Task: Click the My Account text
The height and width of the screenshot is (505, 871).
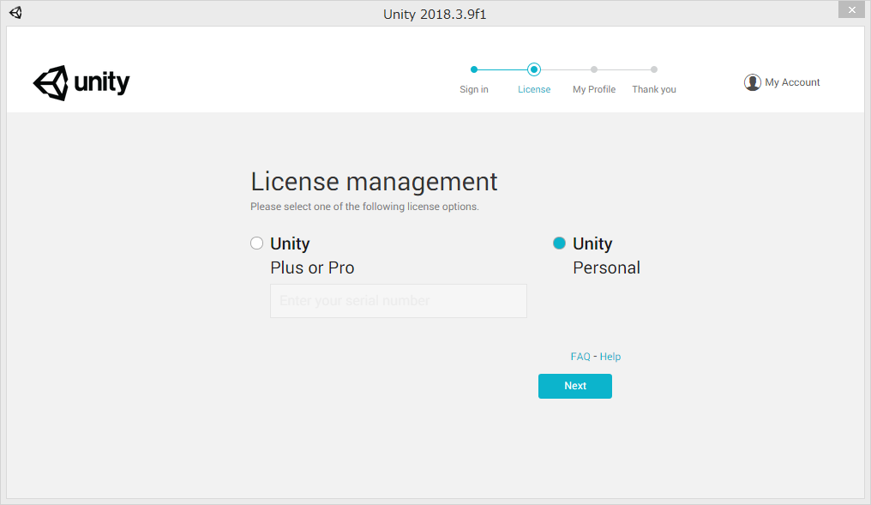Action: 792,82
